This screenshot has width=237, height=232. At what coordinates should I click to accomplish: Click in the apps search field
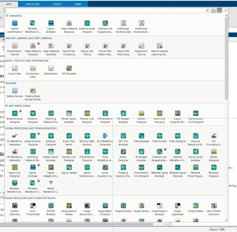coord(104,10)
